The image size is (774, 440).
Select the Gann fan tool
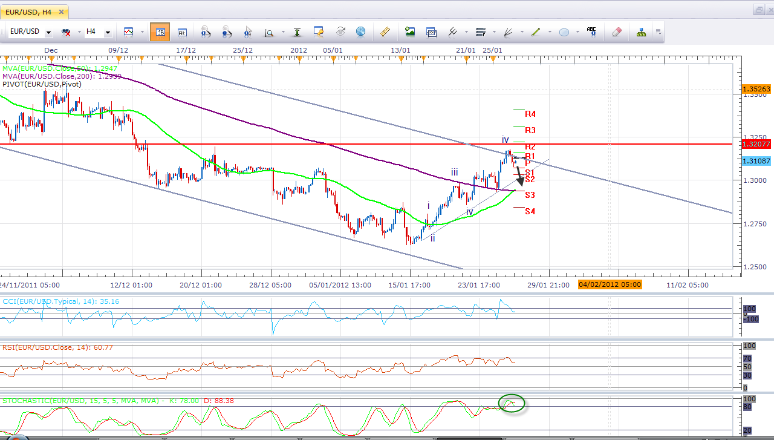(x=509, y=32)
